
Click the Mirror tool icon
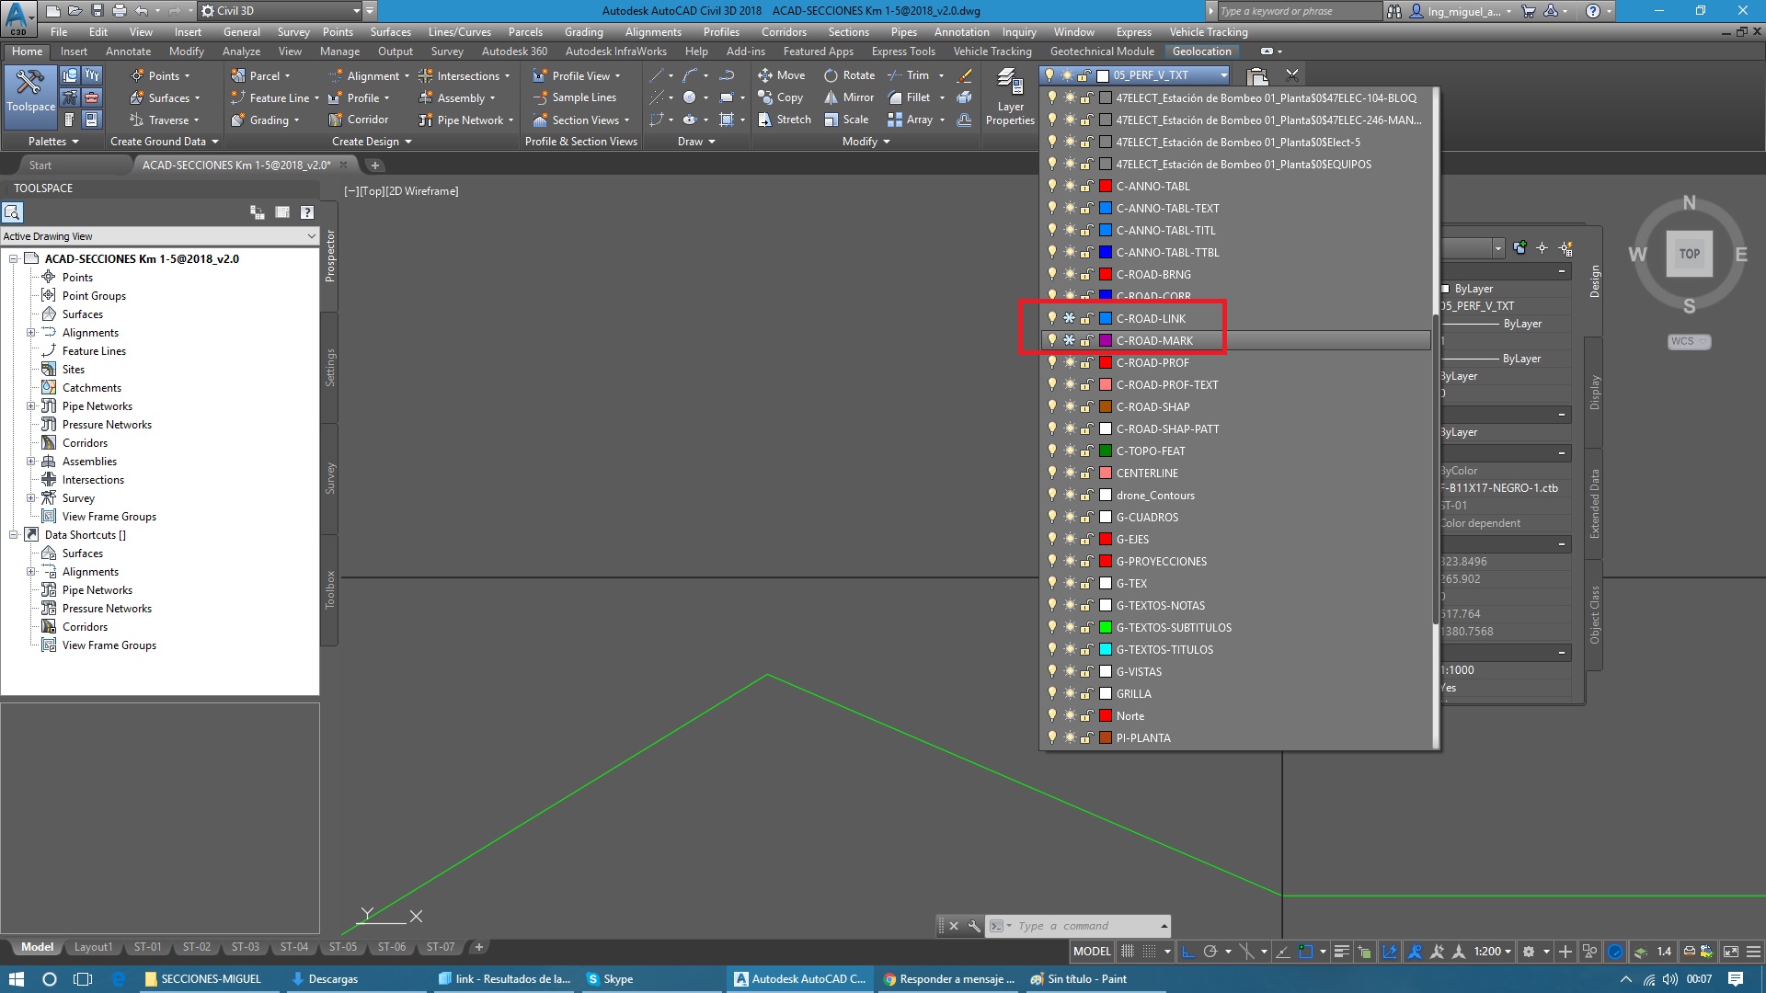(x=831, y=97)
